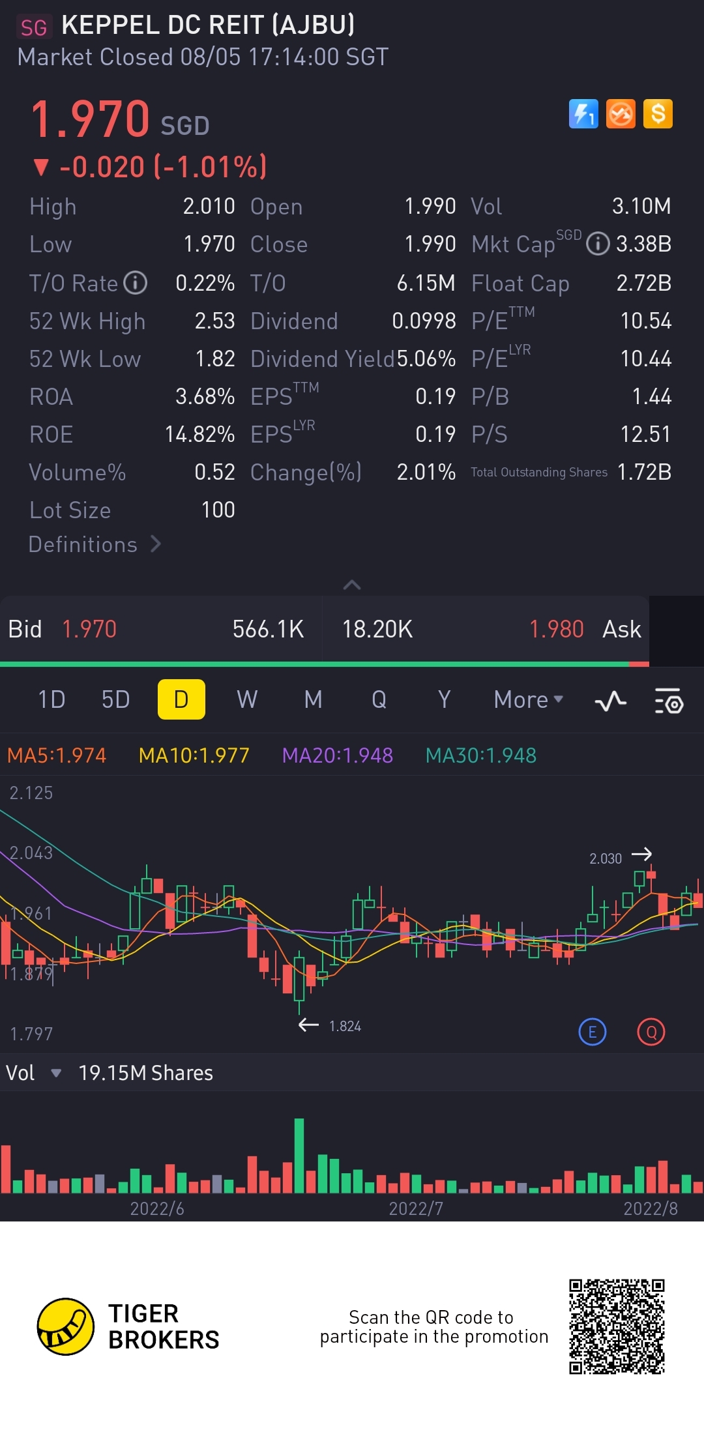
Task: Tap the Ask price 1.980
Action: click(x=556, y=629)
